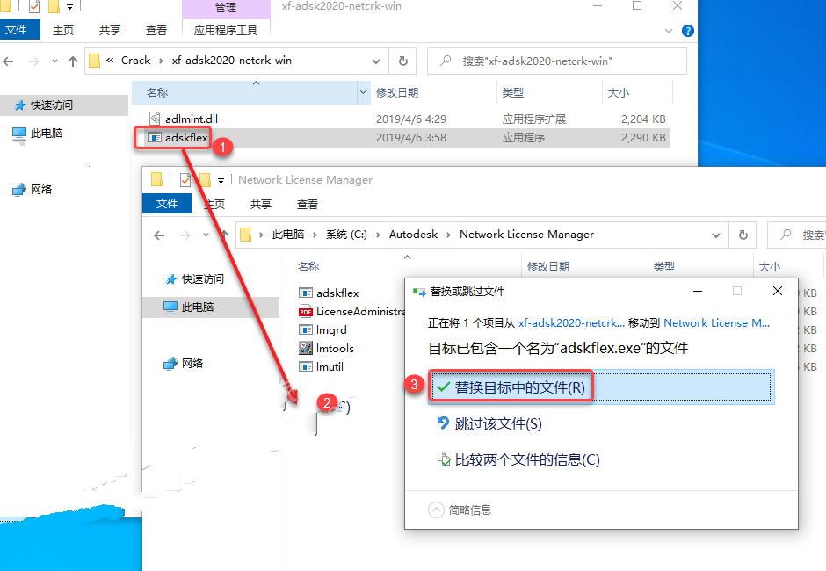The width and height of the screenshot is (826, 571).
Task: Switch to the 主页 tab in the xf-adsk2020-netcrk-win window
Action: (63, 31)
